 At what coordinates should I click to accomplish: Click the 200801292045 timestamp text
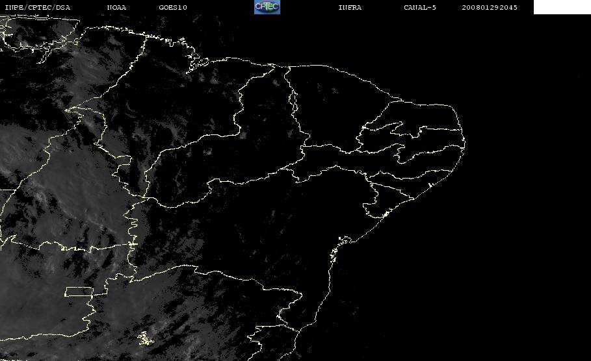[490, 8]
